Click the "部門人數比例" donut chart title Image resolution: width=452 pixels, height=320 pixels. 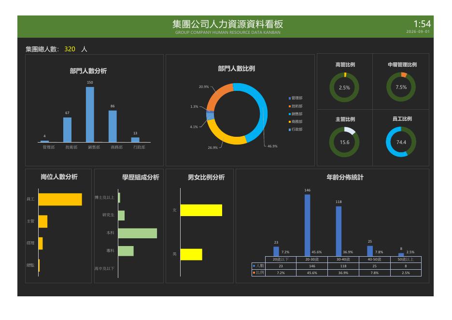(x=236, y=68)
